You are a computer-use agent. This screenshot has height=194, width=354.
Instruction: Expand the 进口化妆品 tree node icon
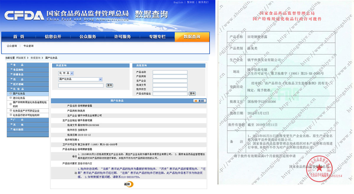(11, 98)
